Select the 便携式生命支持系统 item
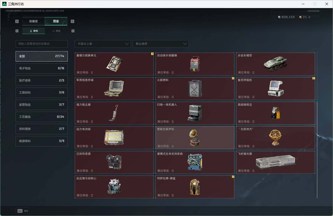This screenshot has height=216, width=333. coord(195,162)
